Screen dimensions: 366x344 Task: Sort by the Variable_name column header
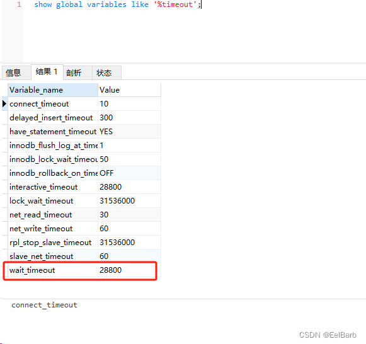point(53,90)
